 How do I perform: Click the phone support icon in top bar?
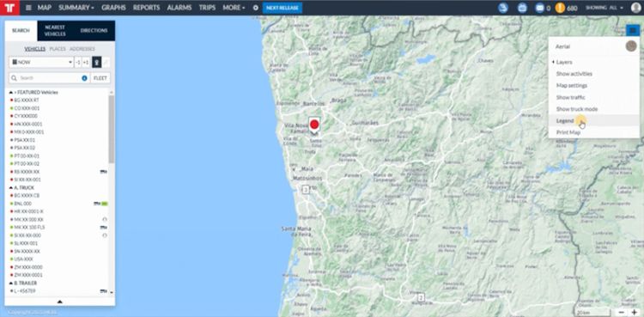pos(503,8)
